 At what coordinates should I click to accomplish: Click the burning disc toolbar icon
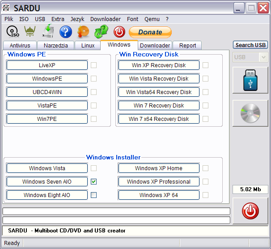click(83, 32)
